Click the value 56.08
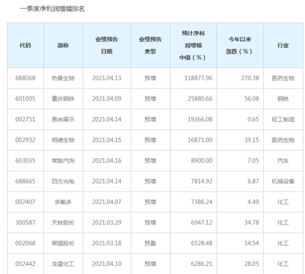 252,98
